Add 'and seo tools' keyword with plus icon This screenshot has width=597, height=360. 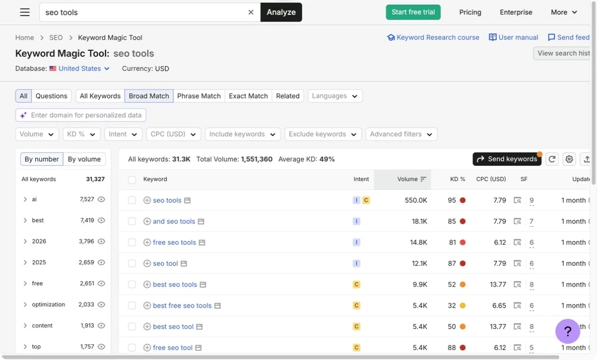(x=147, y=221)
